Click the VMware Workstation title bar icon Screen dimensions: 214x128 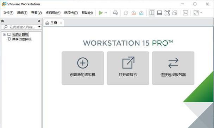[4, 4]
